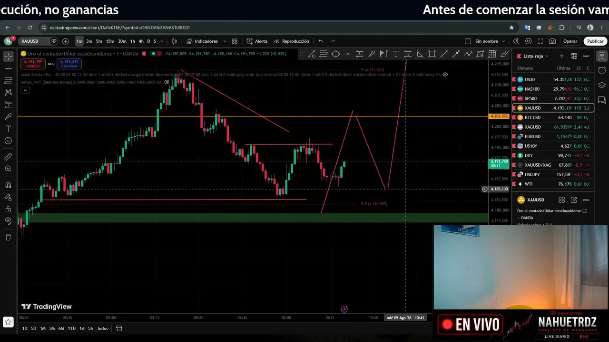This screenshot has width=609, height=342.
Task: Collapse the indicator legend chevron
Action: click(x=25, y=90)
